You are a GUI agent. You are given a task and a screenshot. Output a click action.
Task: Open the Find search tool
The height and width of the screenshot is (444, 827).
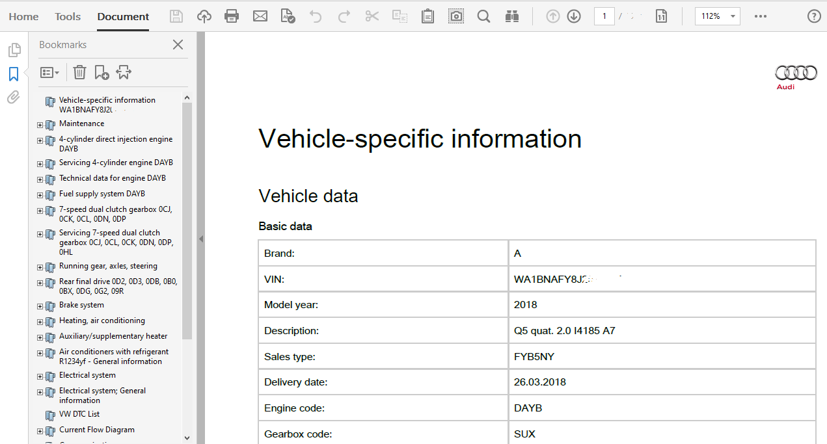pos(483,16)
